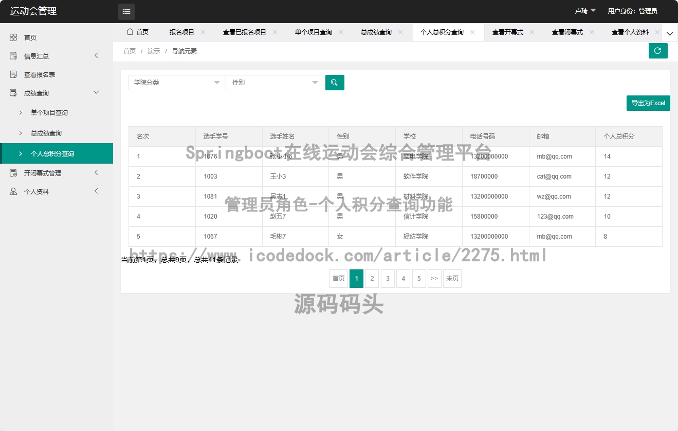Open the tab overflow chevron menu

pyautogui.click(x=670, y=32)
